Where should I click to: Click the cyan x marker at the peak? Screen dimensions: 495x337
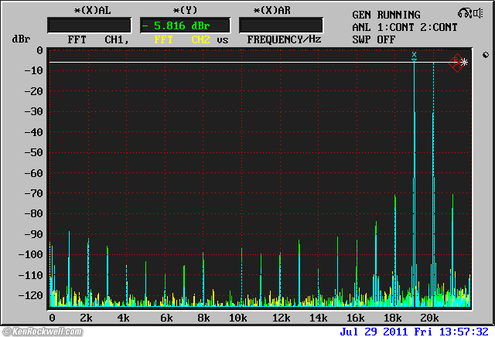pyautogui.click(x=415, y=55)
